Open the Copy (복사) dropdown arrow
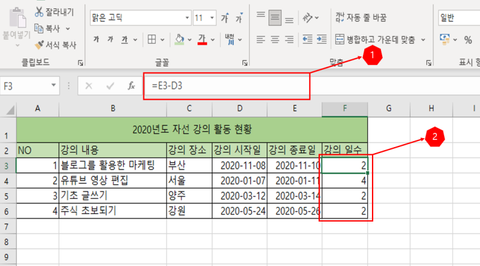Image resolution: width=480 pixels, height=266 pixels. point(68,29)
